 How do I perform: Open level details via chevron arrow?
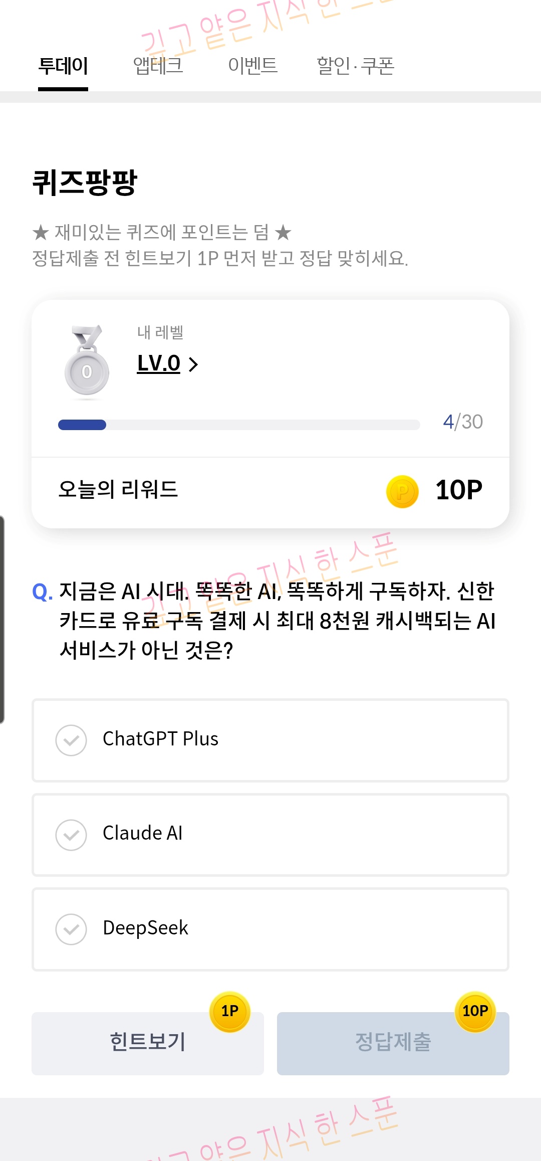coord(193,364)
